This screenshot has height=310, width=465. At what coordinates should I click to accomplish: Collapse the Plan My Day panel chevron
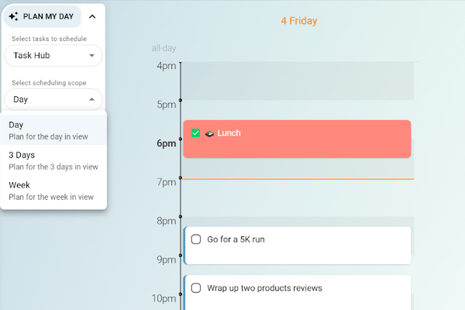(x=92, y=16)
